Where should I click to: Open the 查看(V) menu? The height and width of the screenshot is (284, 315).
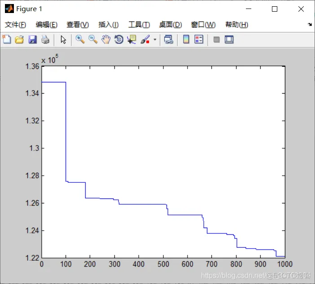(x=78, y=25)
